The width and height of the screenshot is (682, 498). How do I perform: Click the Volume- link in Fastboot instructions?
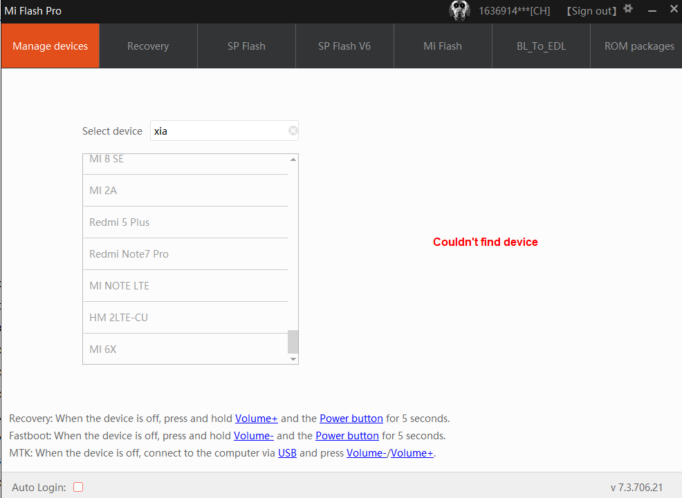click(254, 435)
